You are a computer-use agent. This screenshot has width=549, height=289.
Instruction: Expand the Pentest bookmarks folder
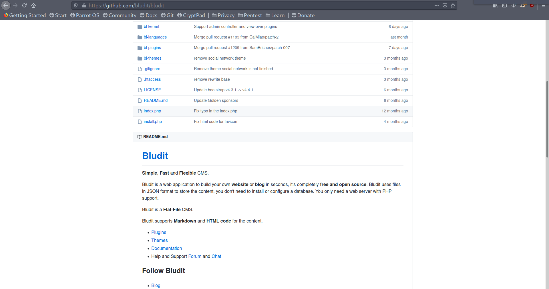pos(250,15)
